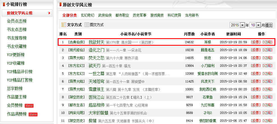The width and height of the screenshot is (277, 124).
Task: Select 当月新书 category tab
Action: click(192, 15)
